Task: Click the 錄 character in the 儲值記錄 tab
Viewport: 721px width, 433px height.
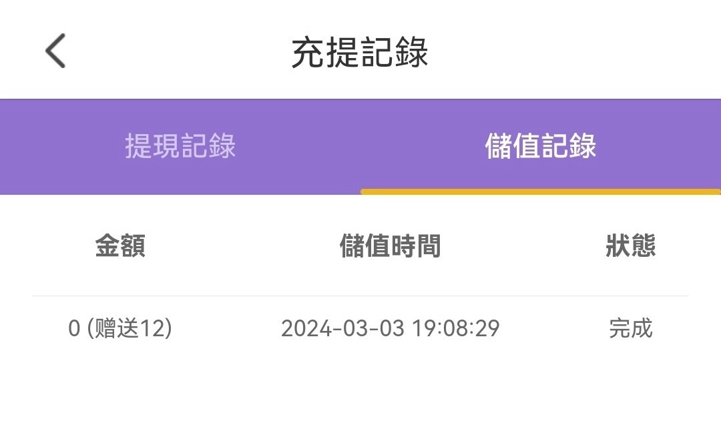Action: click(x=583, y=146)
